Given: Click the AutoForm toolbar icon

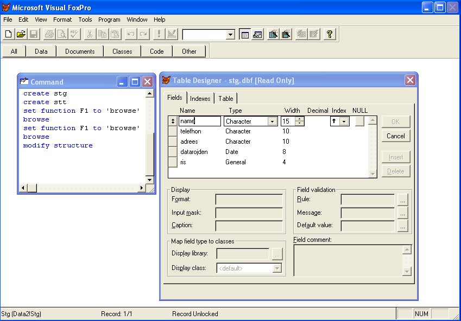Looking at the screenshot, I should [301, 34].
